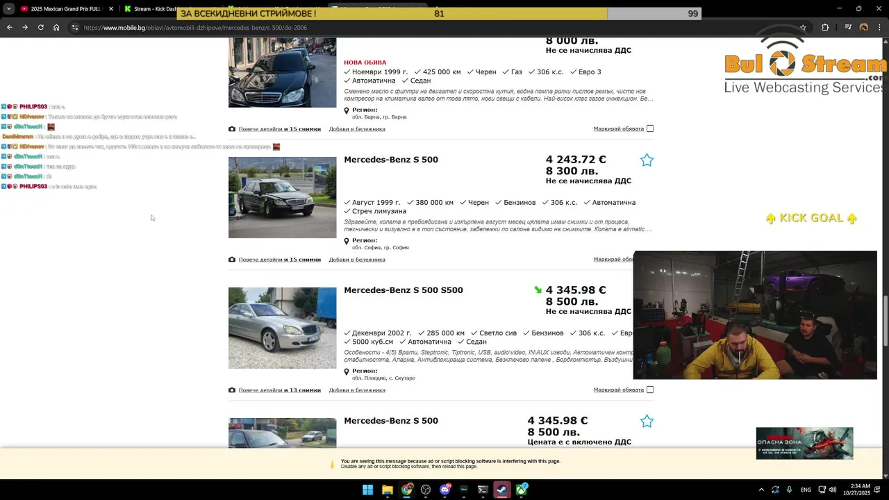
Task: Open Steam from the taskbar
Action: point(502,490)
